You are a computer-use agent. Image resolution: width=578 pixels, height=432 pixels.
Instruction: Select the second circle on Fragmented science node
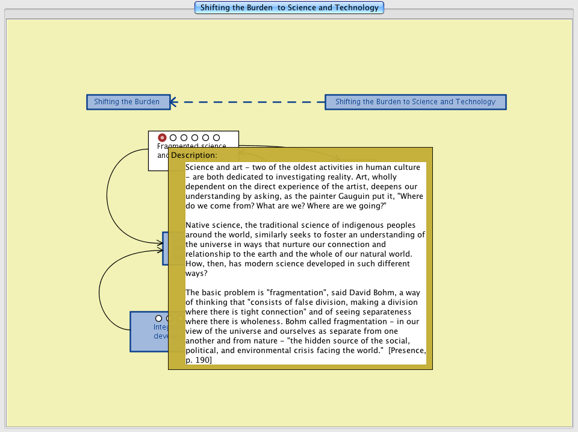(173, 137)
